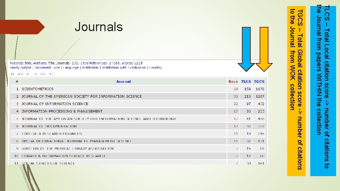Click TLCS value 97 in row 3
This screenshot has height=191, width=340.
249,104
